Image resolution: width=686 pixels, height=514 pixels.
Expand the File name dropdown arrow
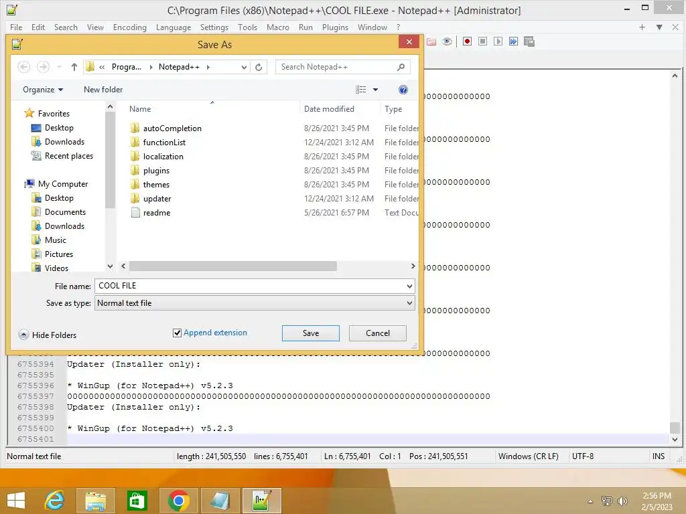coord(409,286)
